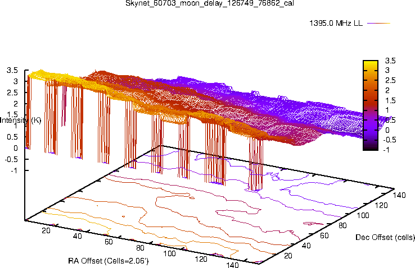Click the RA offset tick label 120
This screenshot has height=268, width=415.
pyautogui.click(x=201, y=259)
